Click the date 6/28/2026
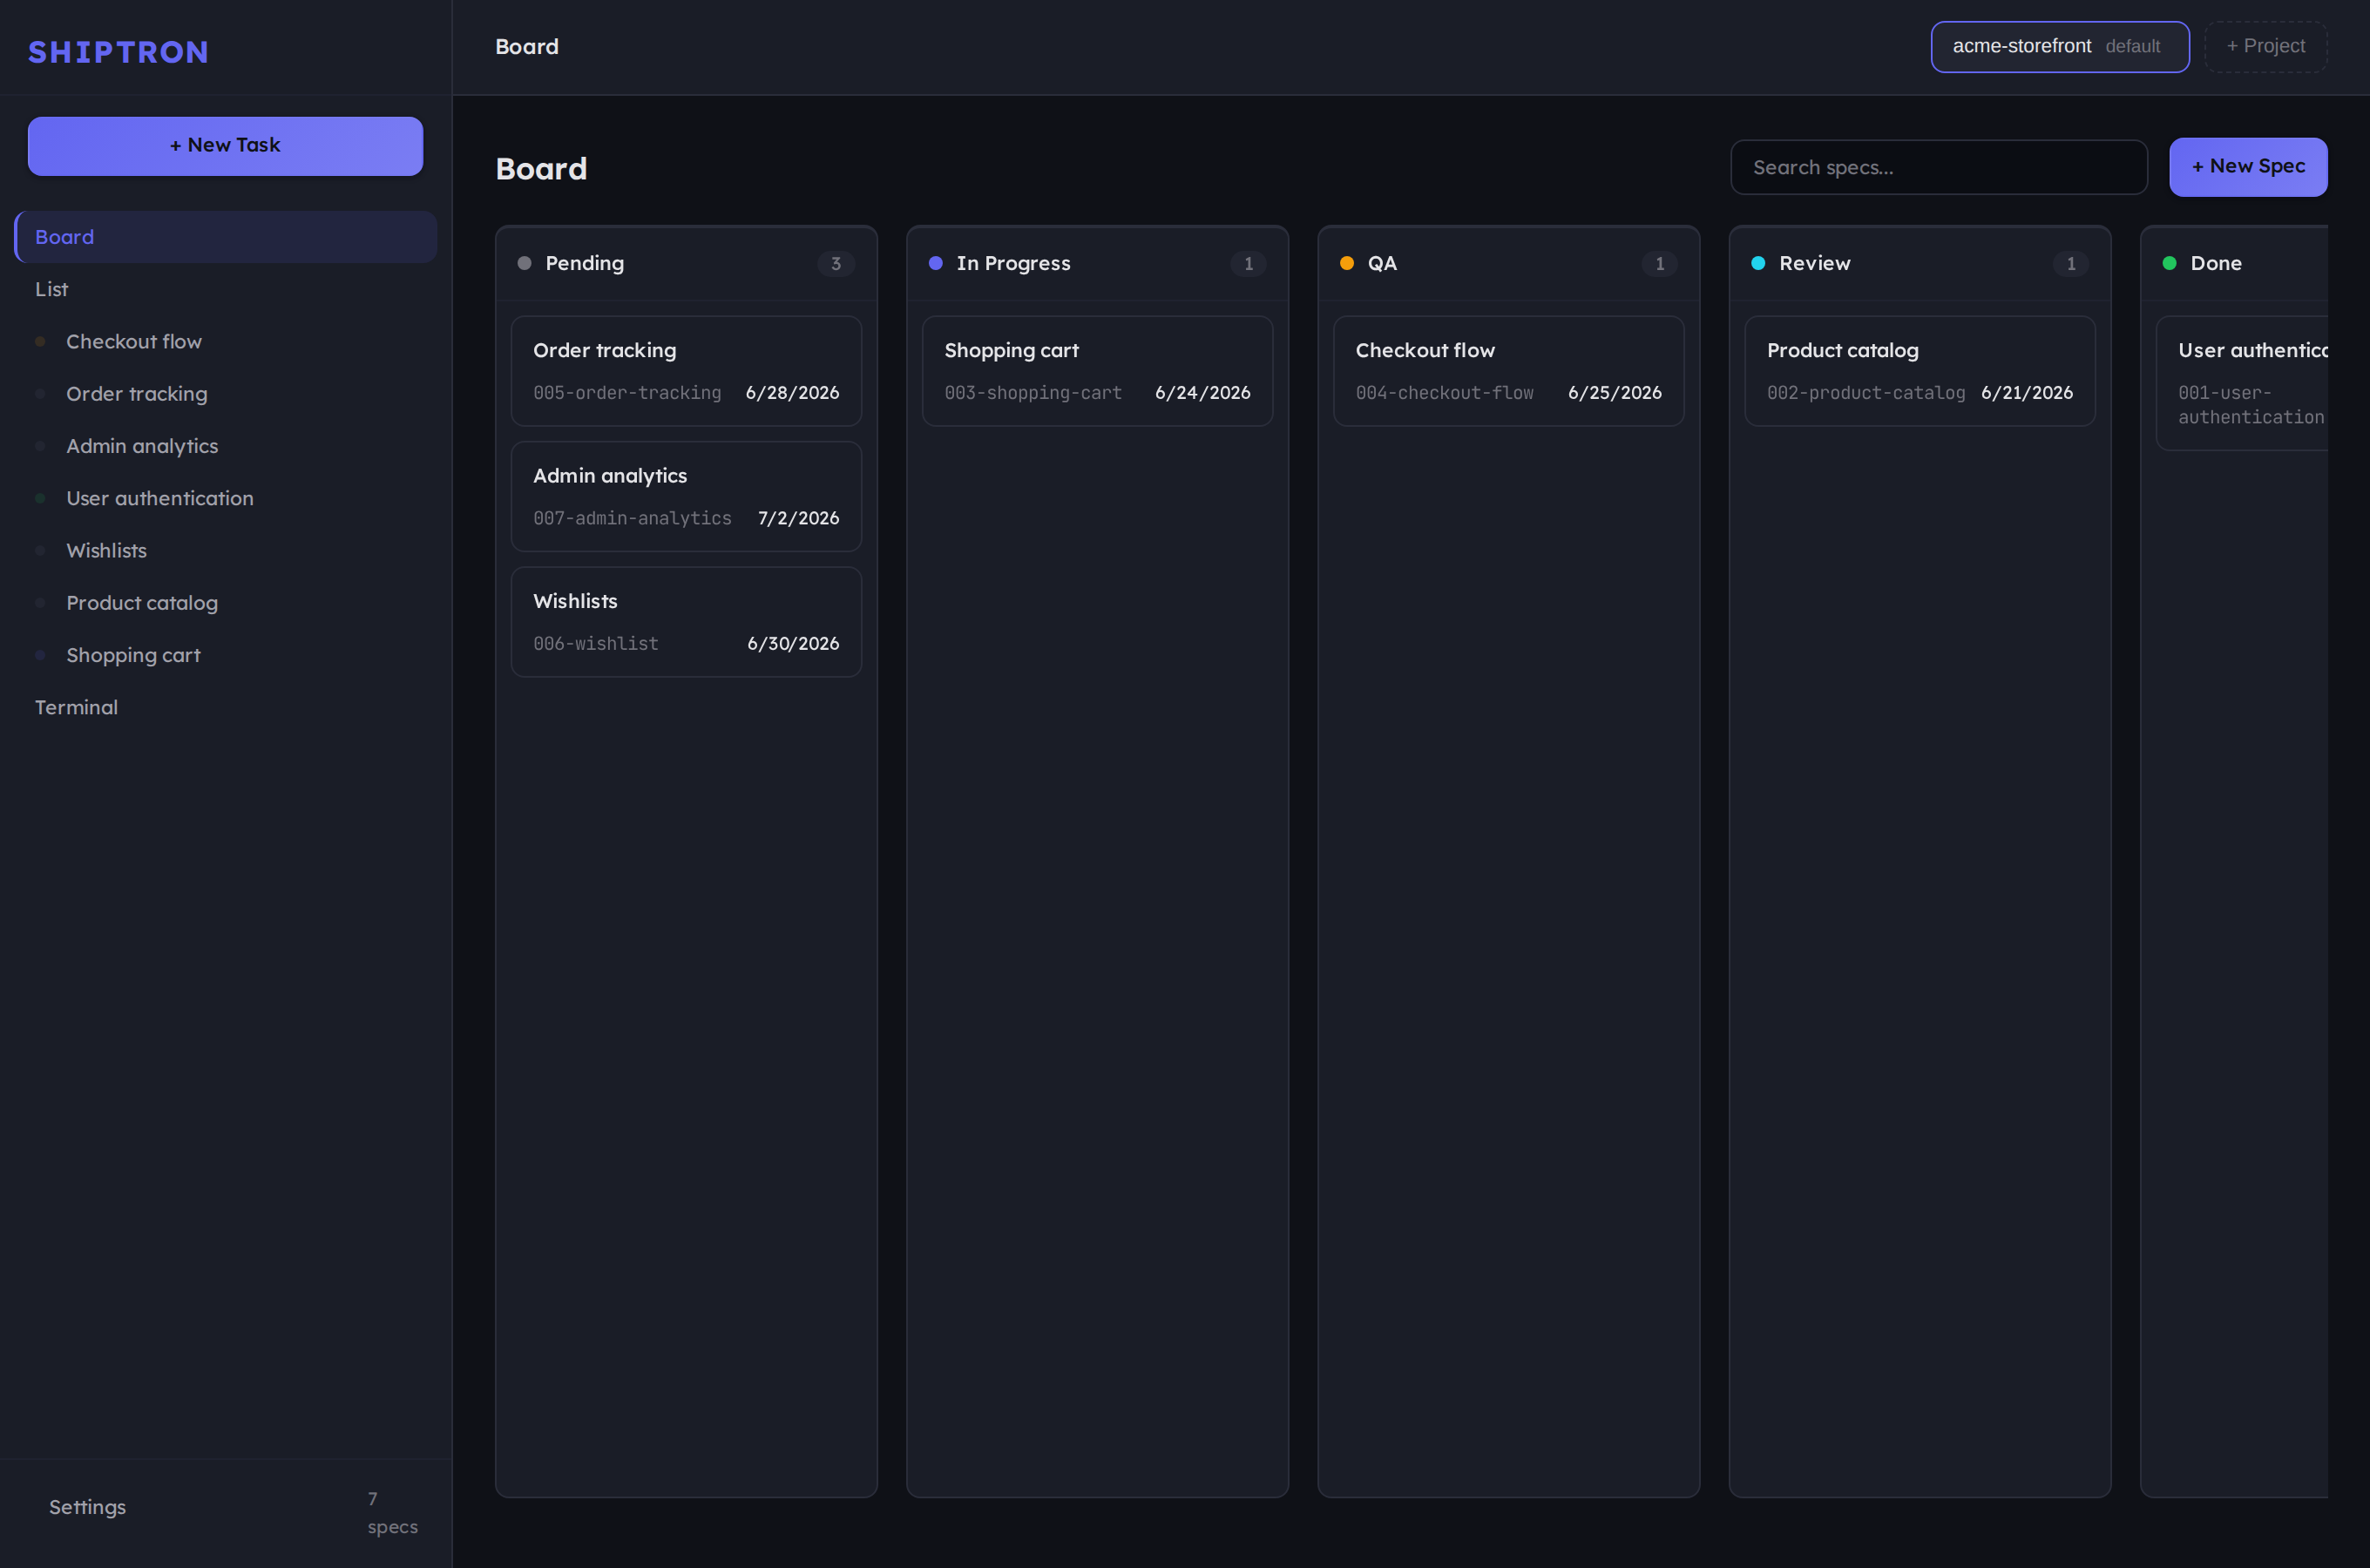The image size is (2370, 1568). coord(792,393)
